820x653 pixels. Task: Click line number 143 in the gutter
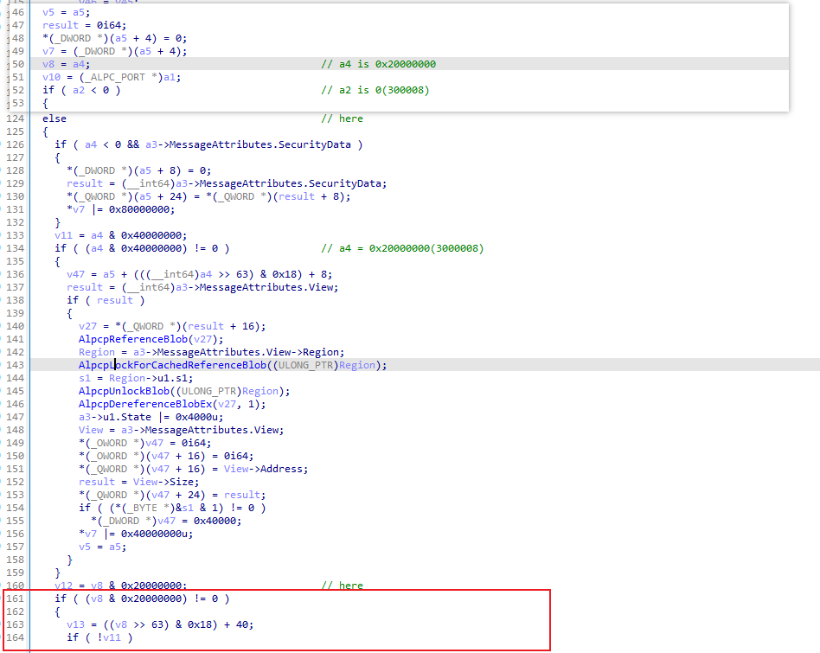pos(16,365)
